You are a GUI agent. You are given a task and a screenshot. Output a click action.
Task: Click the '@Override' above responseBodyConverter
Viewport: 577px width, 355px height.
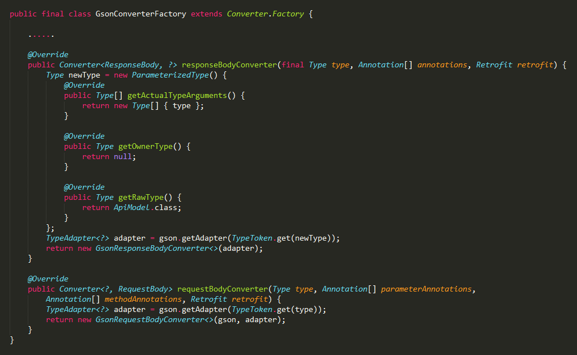(48, 55)
